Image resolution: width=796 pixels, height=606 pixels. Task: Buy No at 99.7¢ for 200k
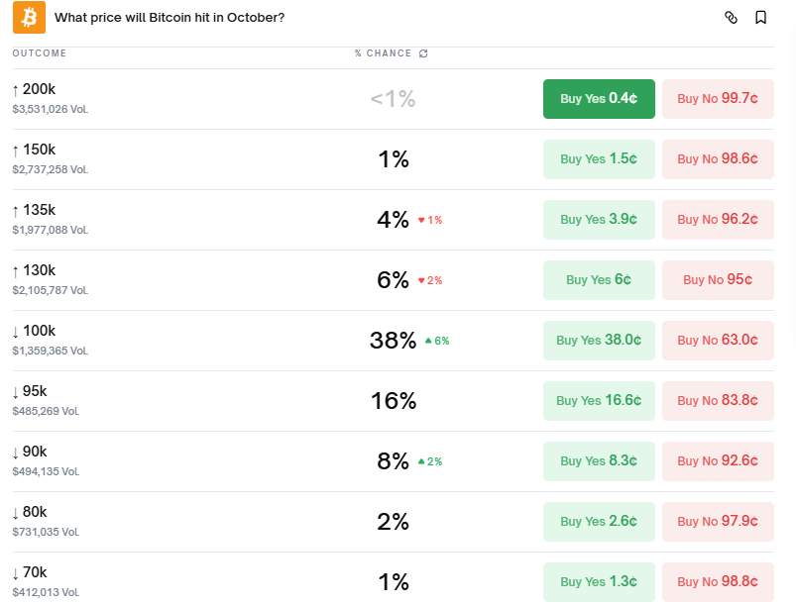point(718,99)
